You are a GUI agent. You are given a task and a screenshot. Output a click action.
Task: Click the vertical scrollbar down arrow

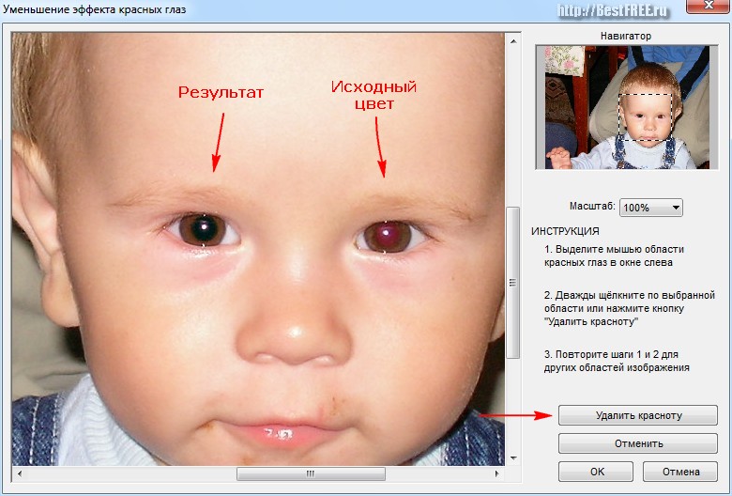tap(513, 458)
